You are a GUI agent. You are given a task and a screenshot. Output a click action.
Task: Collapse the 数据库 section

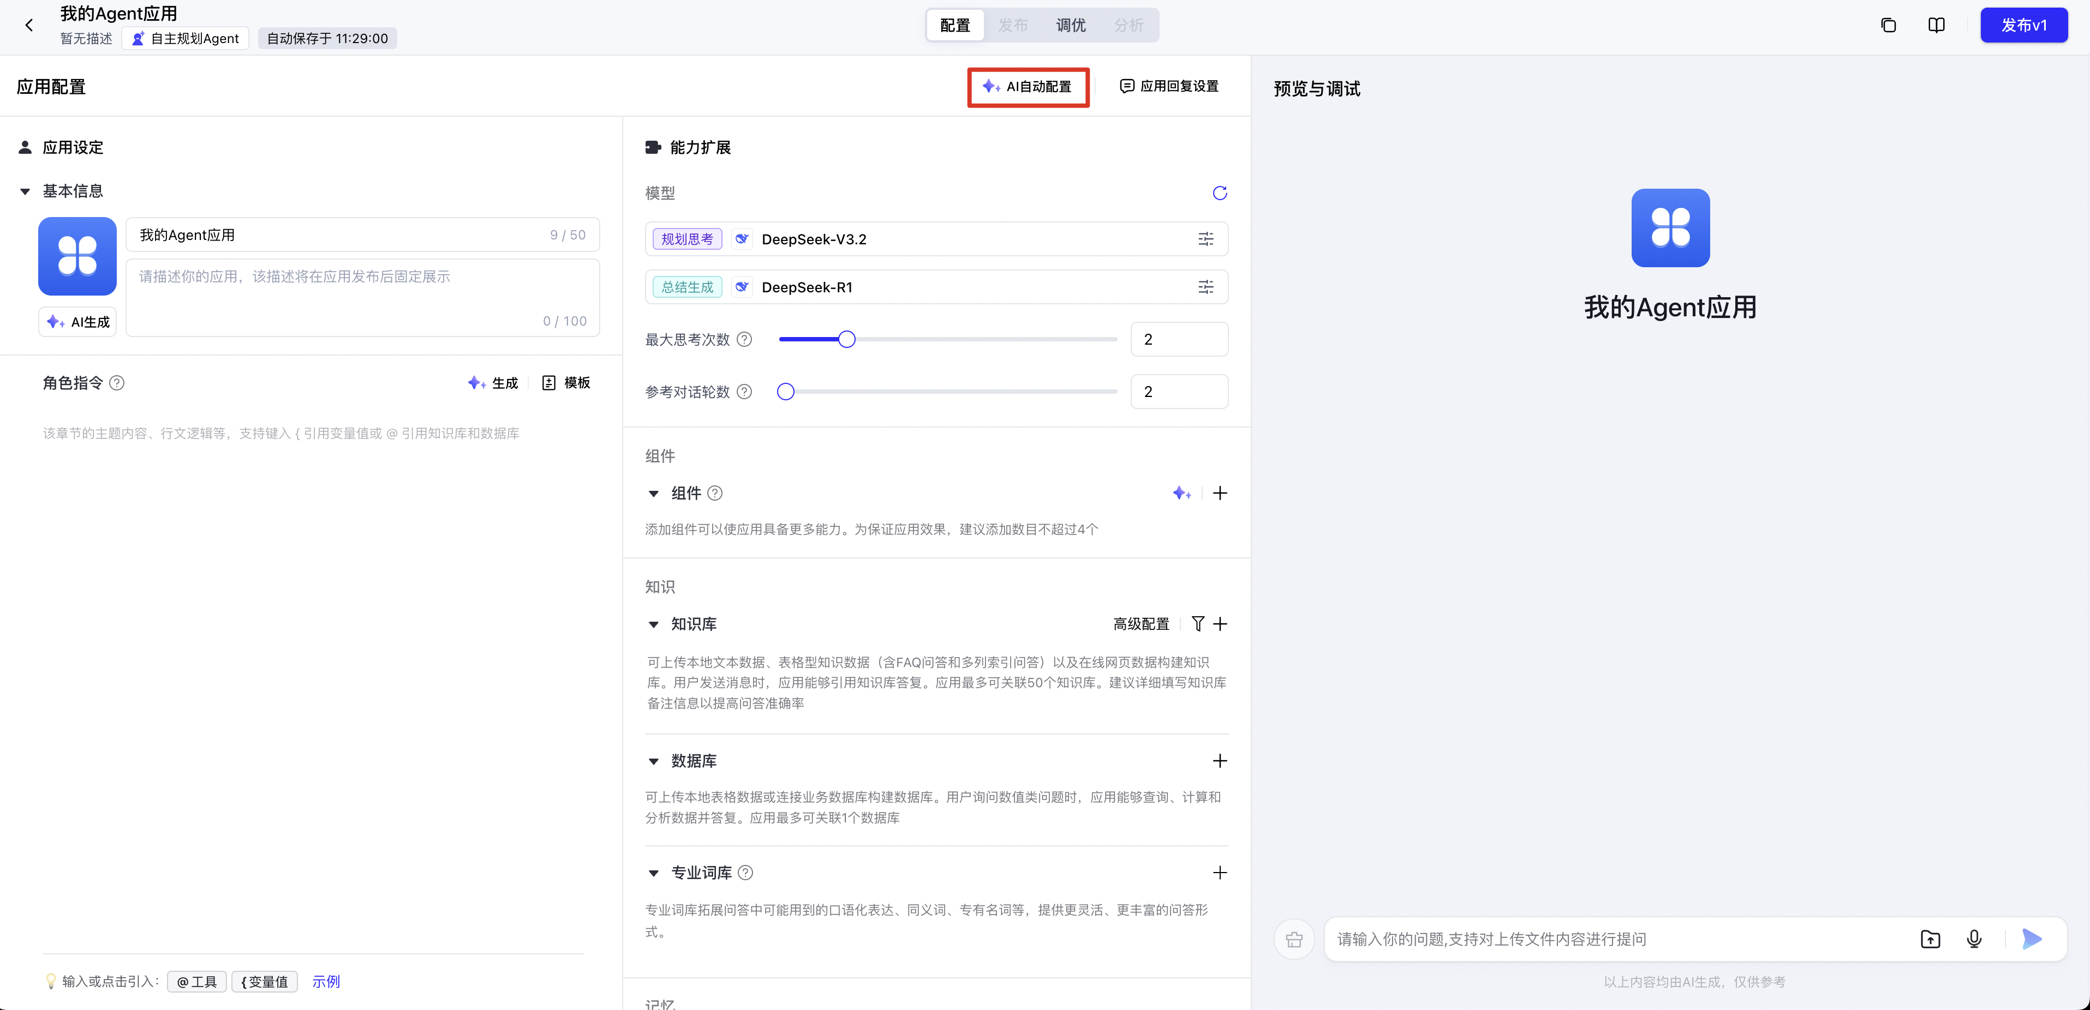pos(653,761)
